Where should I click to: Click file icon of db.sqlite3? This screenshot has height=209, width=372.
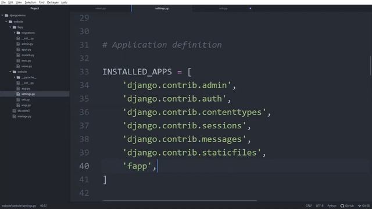[x=14, y=111]
